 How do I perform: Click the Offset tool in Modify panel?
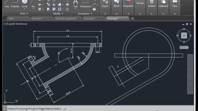click(67, 9)
